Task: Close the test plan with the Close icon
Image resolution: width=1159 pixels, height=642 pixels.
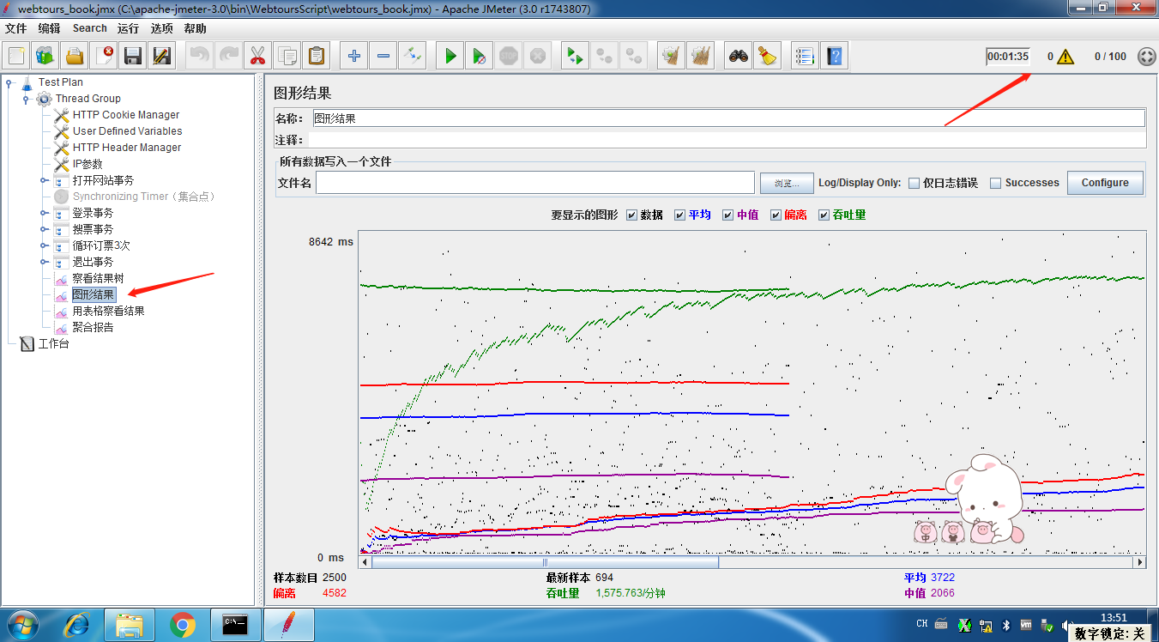Action: [104, 57]
